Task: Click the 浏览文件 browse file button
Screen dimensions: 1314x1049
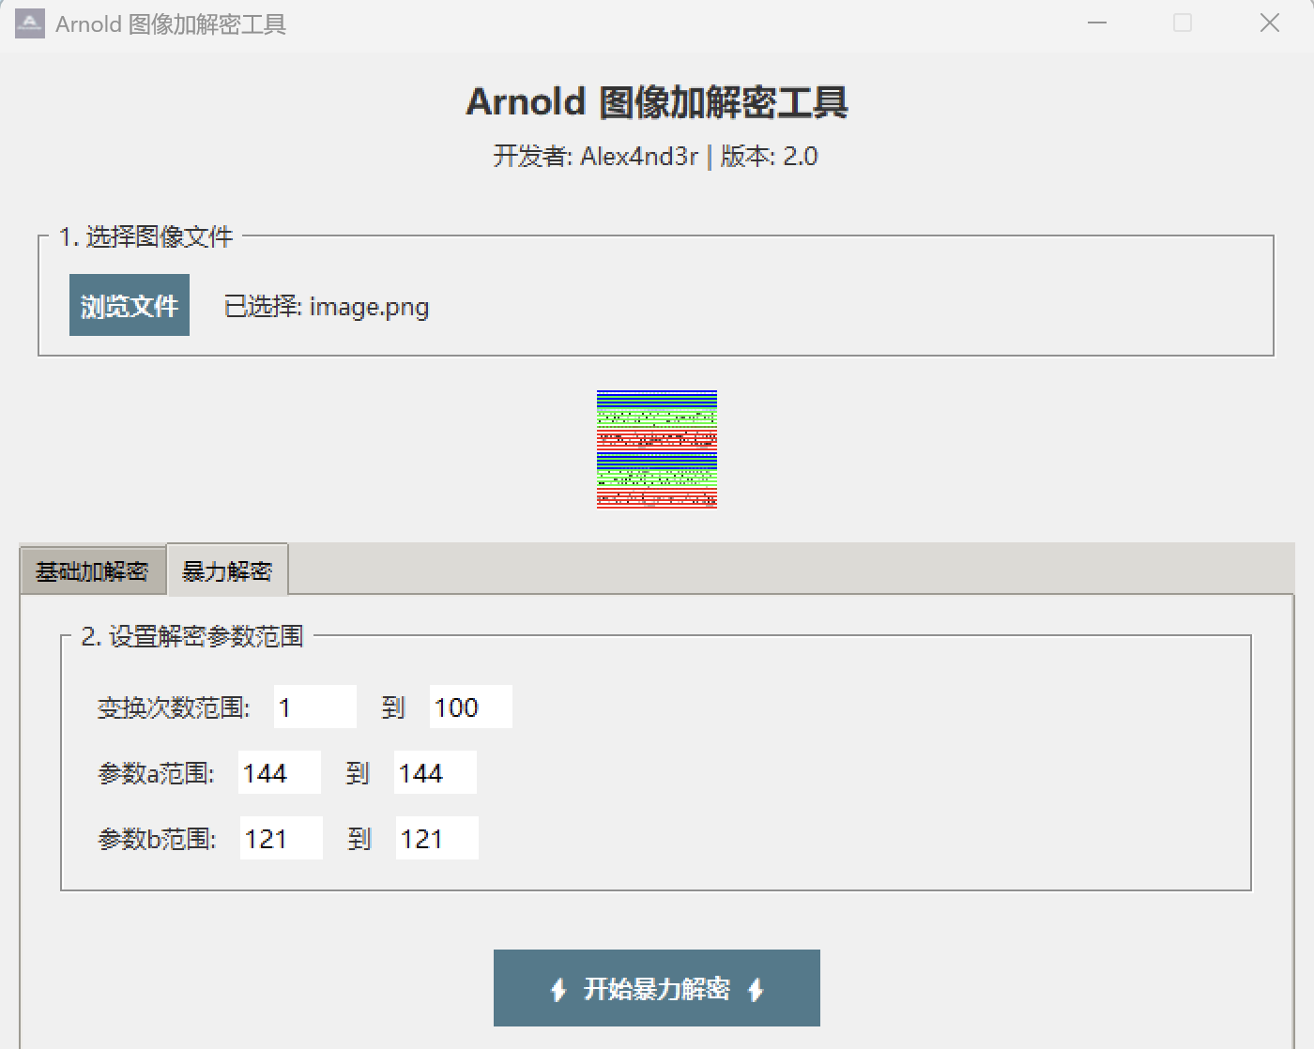Action: 130,305
